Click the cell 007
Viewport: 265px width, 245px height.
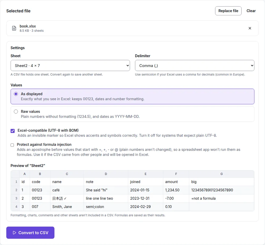click(40, 207)
